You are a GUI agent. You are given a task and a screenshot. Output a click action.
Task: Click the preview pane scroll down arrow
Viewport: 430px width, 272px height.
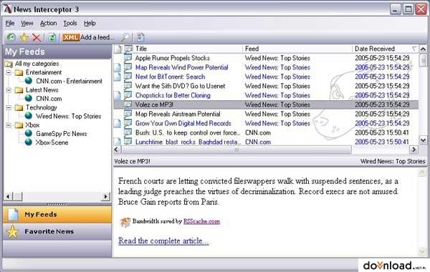(422, 251)
